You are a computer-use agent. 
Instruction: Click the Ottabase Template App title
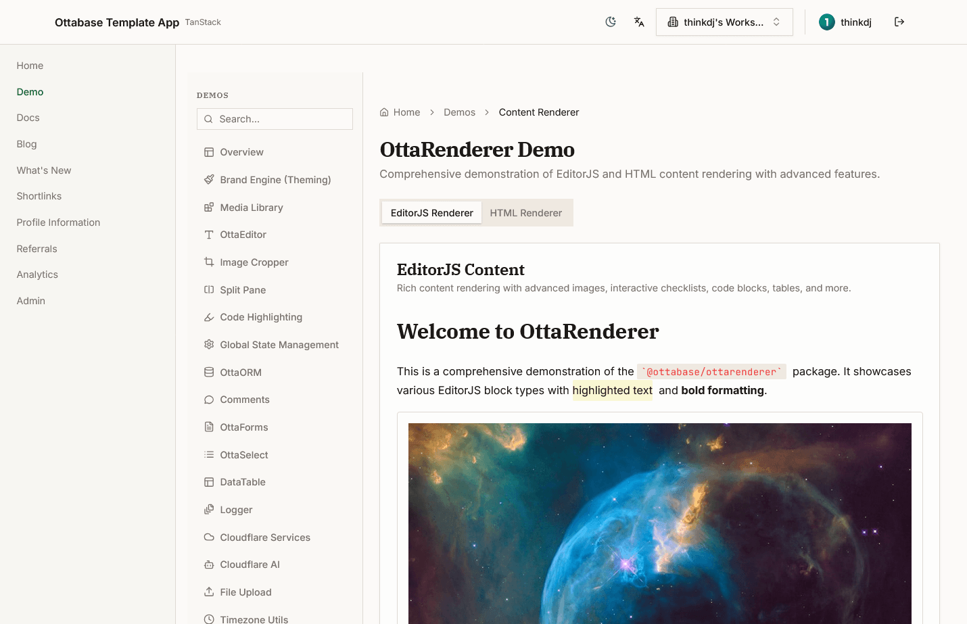117,22
